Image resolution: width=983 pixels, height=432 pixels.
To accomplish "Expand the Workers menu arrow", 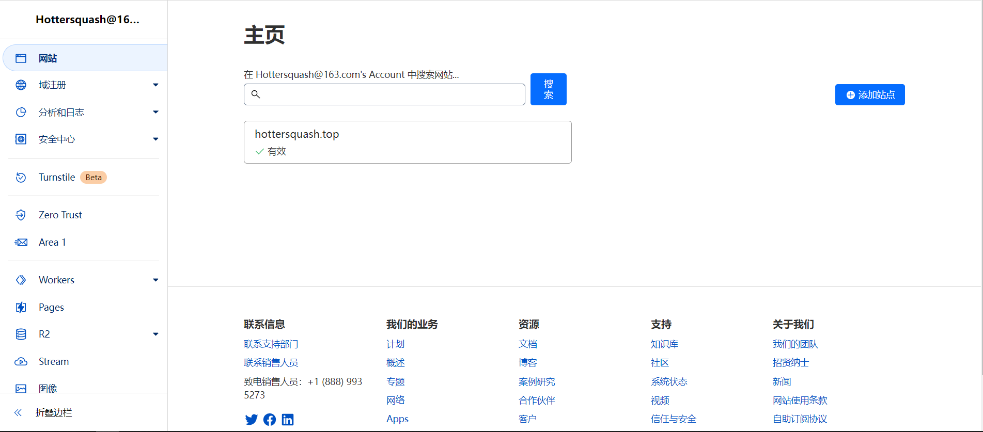I will pos(155,280).
